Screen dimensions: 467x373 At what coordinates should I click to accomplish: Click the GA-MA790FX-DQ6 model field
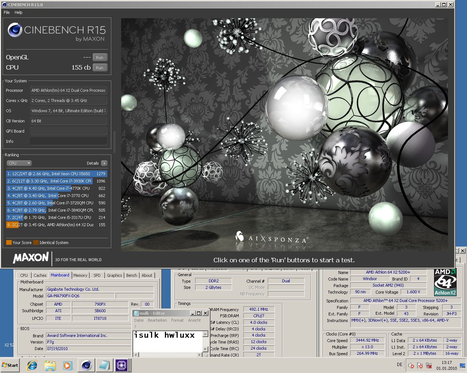pyautogui.click(x=80, y=296)
